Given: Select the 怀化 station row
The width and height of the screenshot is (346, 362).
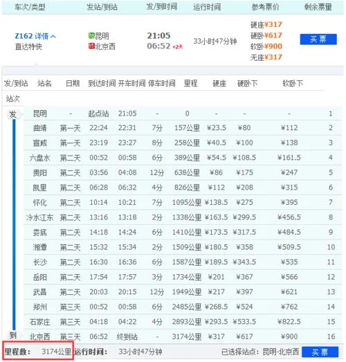Looking at the screenshot, I should tap(183, 203).
